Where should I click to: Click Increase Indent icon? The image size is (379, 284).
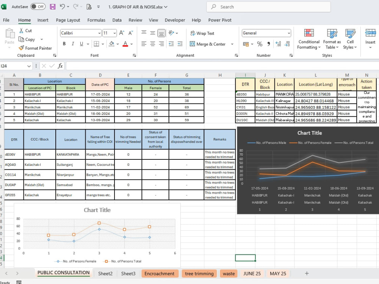180,44
